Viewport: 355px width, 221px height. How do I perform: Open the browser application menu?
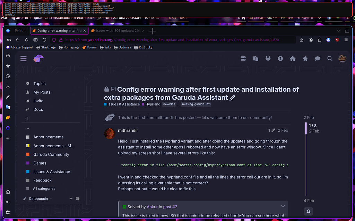pyautogui.click(x=346, y=40)
